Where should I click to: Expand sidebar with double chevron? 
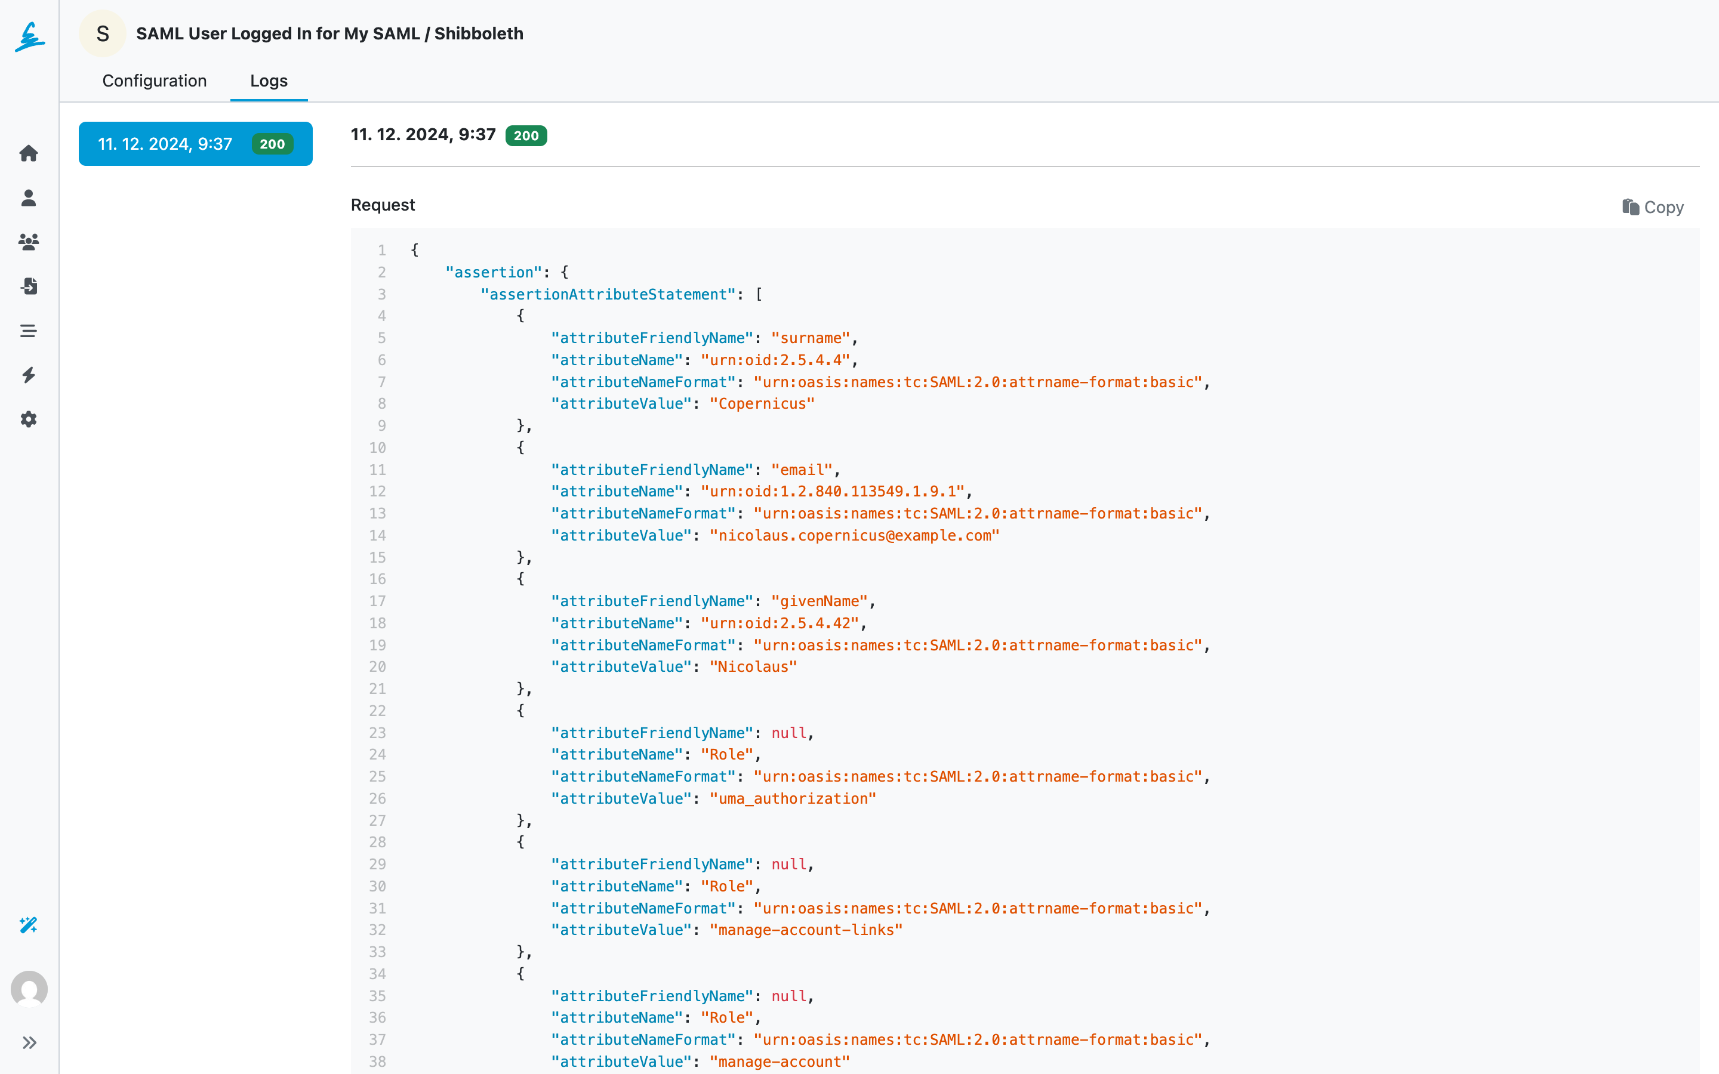(29, 1042)
